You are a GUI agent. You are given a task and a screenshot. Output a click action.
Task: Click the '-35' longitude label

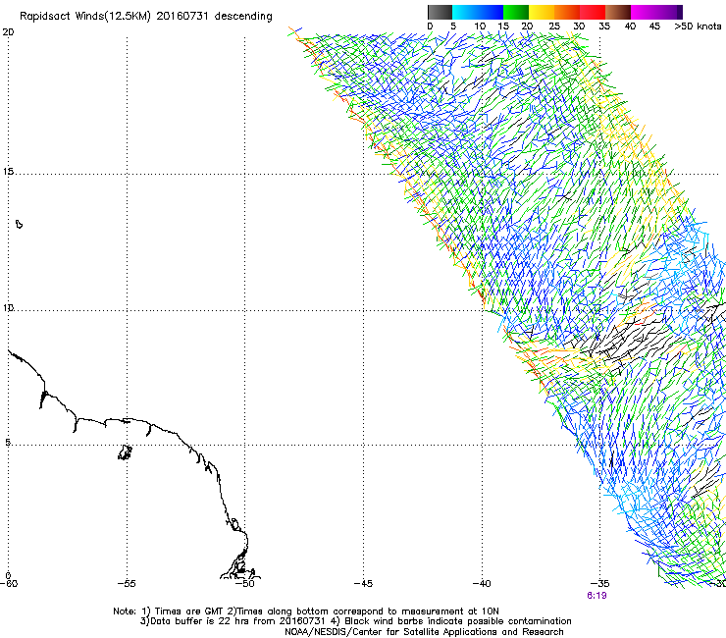(600, 583)
